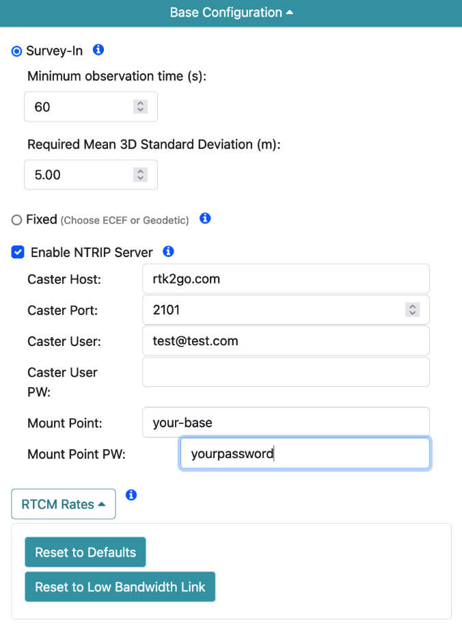Click the Mount Point PW field

click(x=304, y=454)
